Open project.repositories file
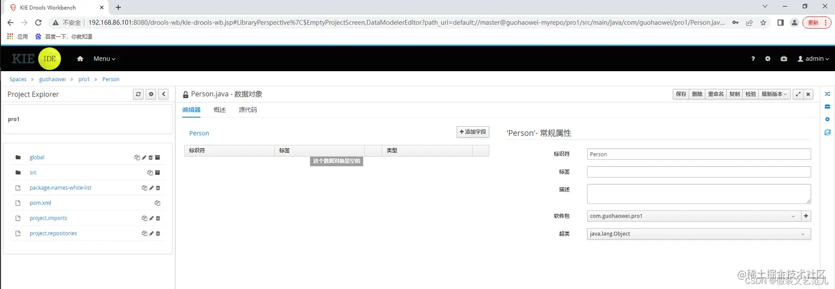Image resolution: width=835 pixels, height=289 pixels. (54, 233)
